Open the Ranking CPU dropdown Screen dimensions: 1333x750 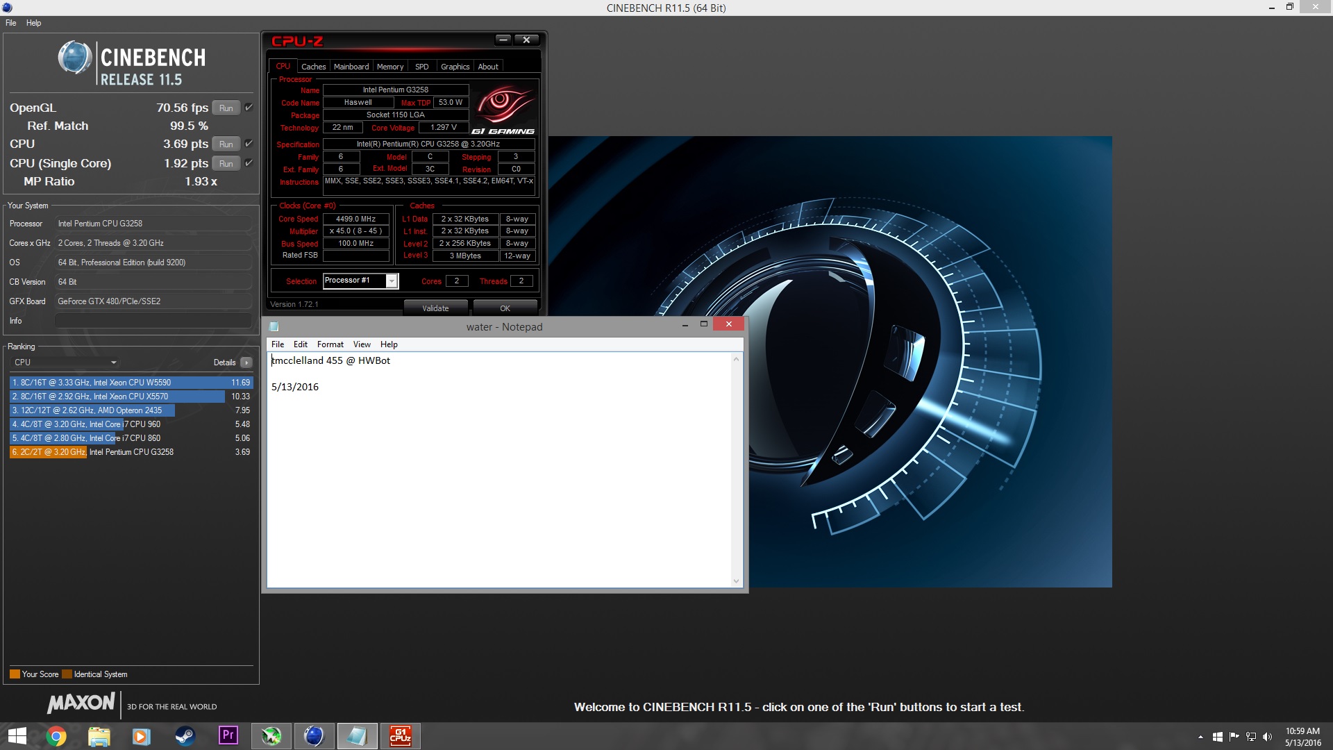tap(65, 362)
